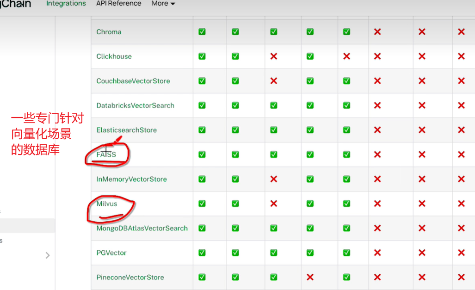Screen dimensions: 475x290
Task: Click first red cross in MongoDBAtlasVectorSearch row
Action: (377, 228)
